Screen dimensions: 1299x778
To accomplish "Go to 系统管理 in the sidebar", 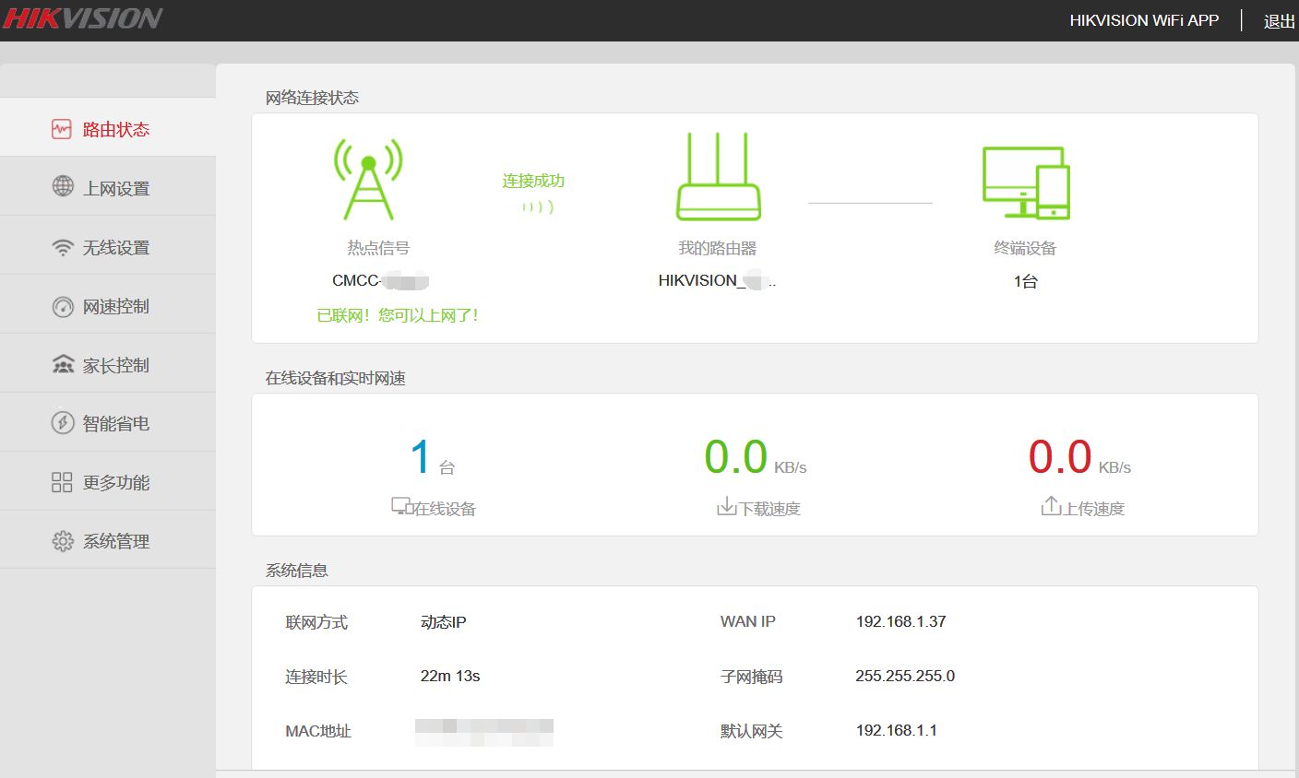I will coord(108,541).
